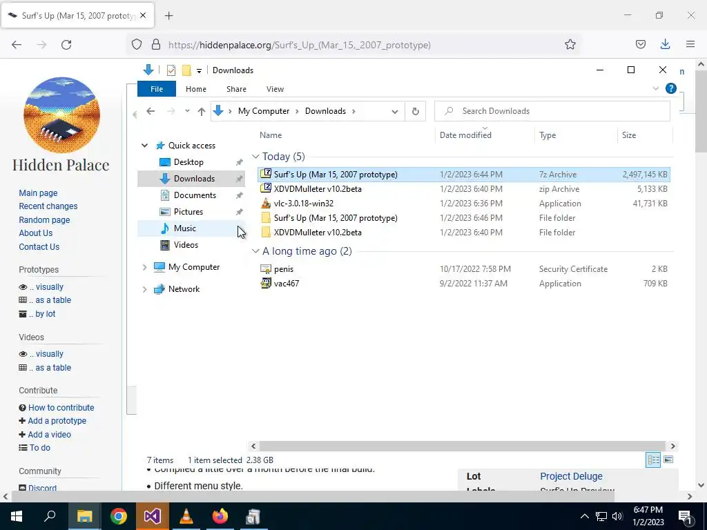707x530 pixels.
Task: Open VLC media player from the taskbar
Action: tap(186, 516)
